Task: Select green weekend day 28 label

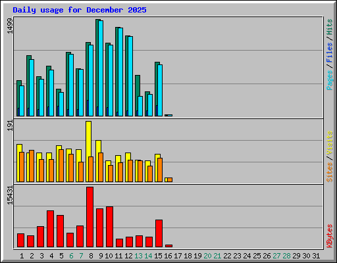Action: point(286,256)
